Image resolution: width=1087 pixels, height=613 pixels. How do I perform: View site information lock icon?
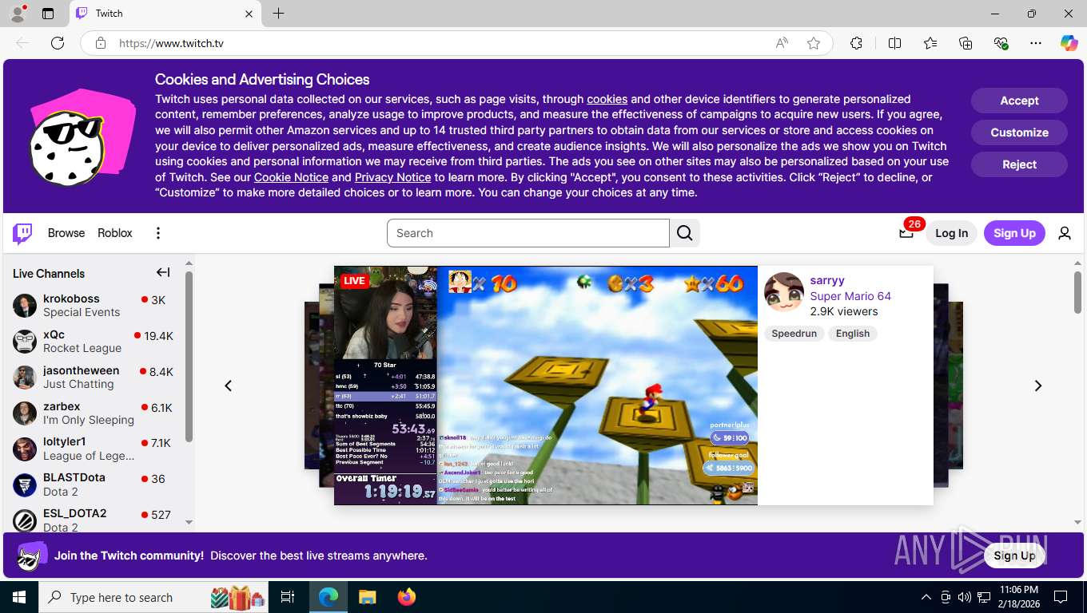pyautogui.click(x=101, y=43)
